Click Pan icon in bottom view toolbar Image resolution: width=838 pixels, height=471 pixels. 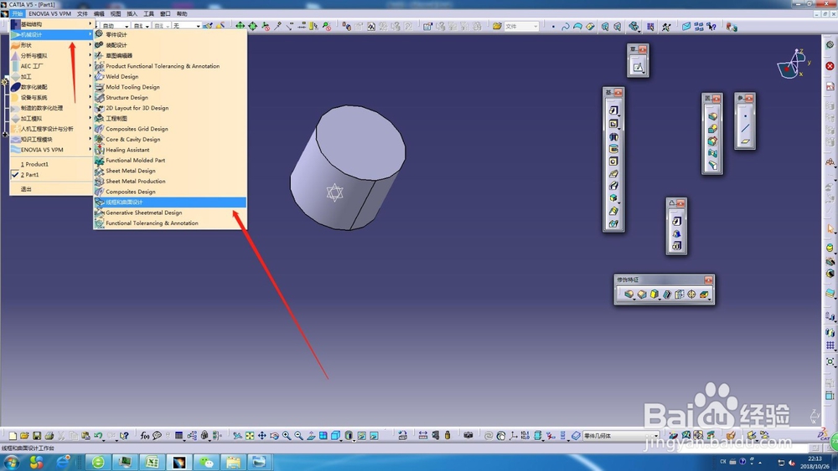[261, 436]
